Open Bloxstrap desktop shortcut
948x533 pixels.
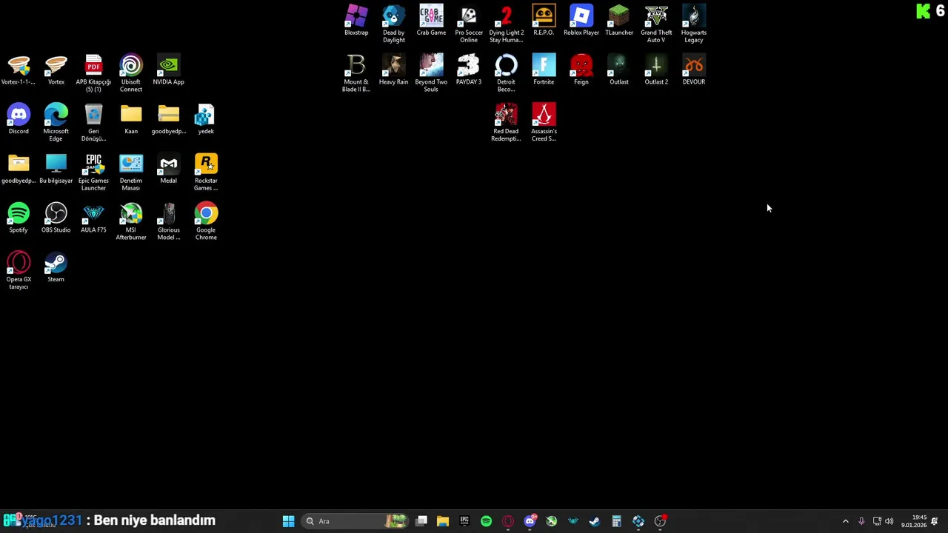(x=356, y=21)
